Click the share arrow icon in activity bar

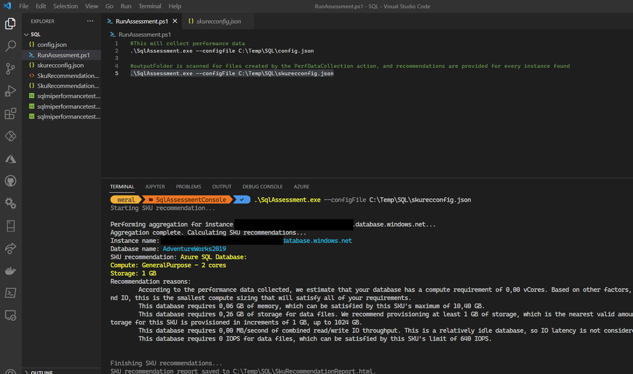11,248
